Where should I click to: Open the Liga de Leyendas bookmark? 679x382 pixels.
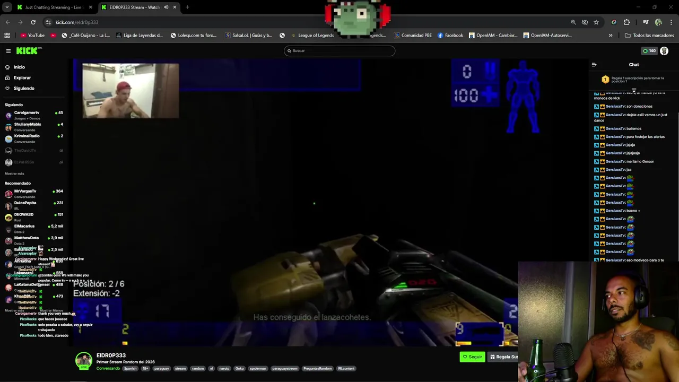pyautogui.click(x=138, y=36)
